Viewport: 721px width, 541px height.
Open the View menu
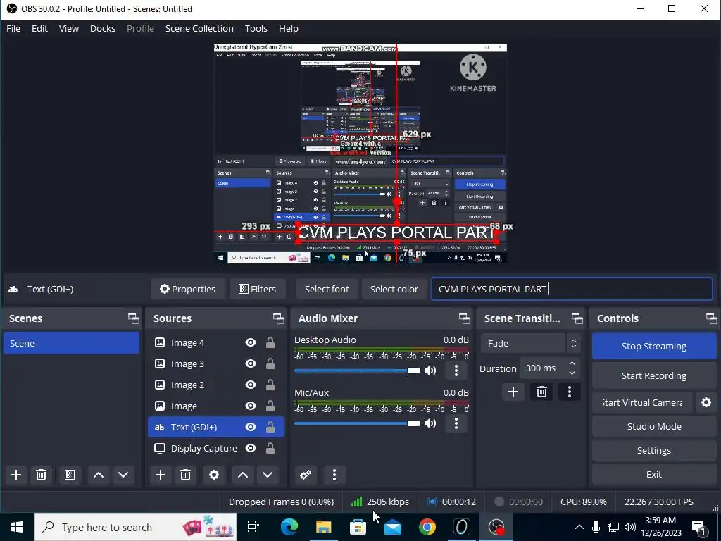tap(69, 28)
